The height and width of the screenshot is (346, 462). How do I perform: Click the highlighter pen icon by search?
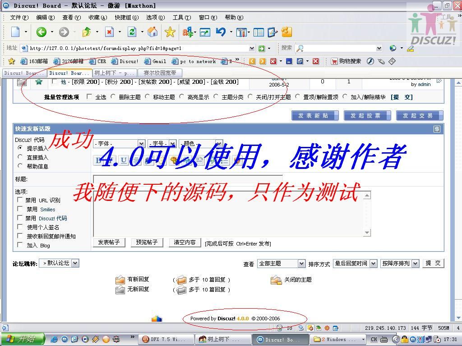click(x=411, y=48)
